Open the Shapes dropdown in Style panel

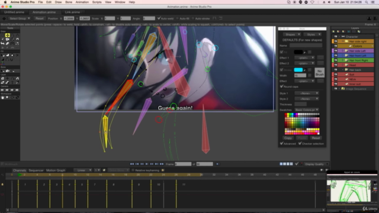click(292, 34)
